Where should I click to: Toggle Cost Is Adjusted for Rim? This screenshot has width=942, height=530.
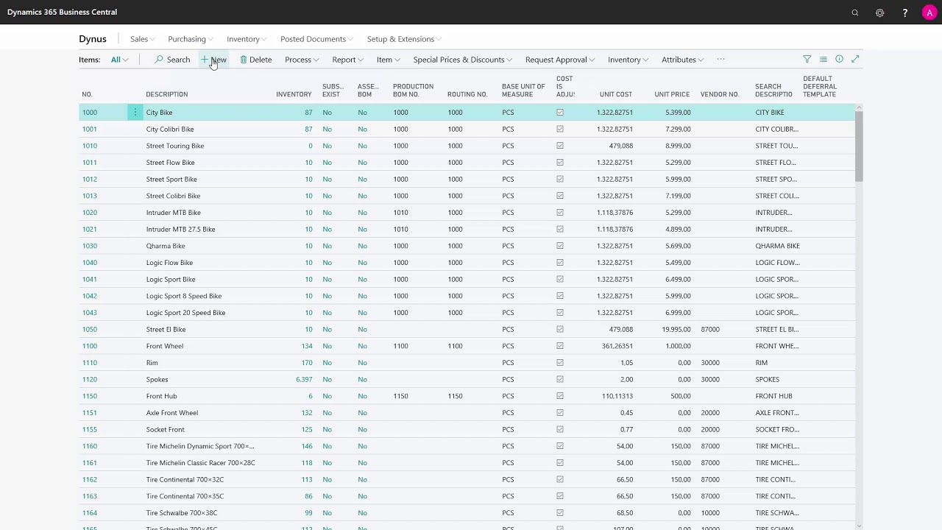(x=560, y=362)
